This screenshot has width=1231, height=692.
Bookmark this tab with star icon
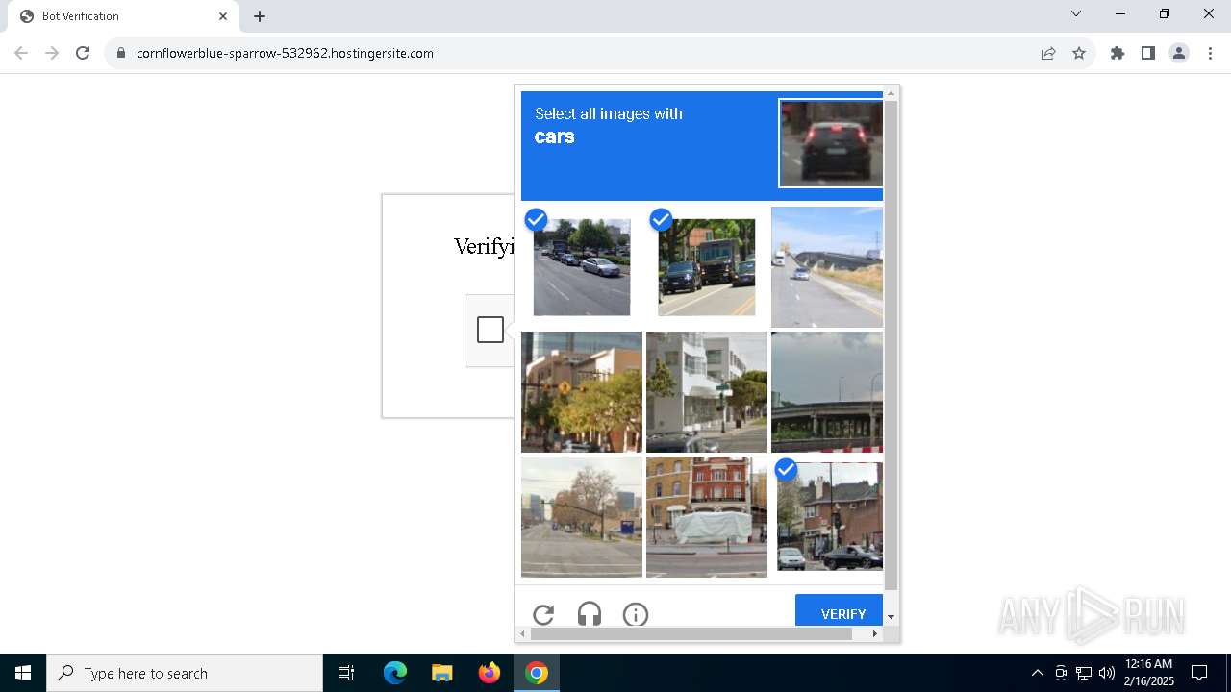tap(1079, 53)
